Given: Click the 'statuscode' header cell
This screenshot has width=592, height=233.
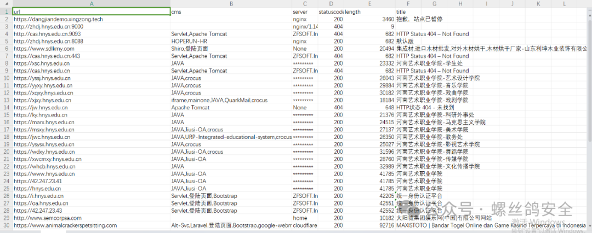Looking at the screenshot, I should pos(331,11).
